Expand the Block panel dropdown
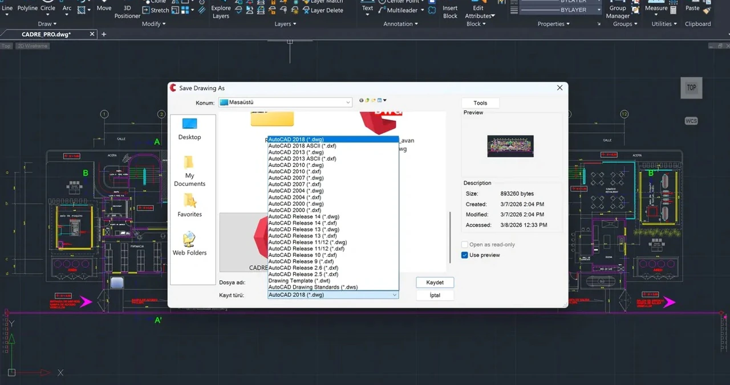 point(476,24)
